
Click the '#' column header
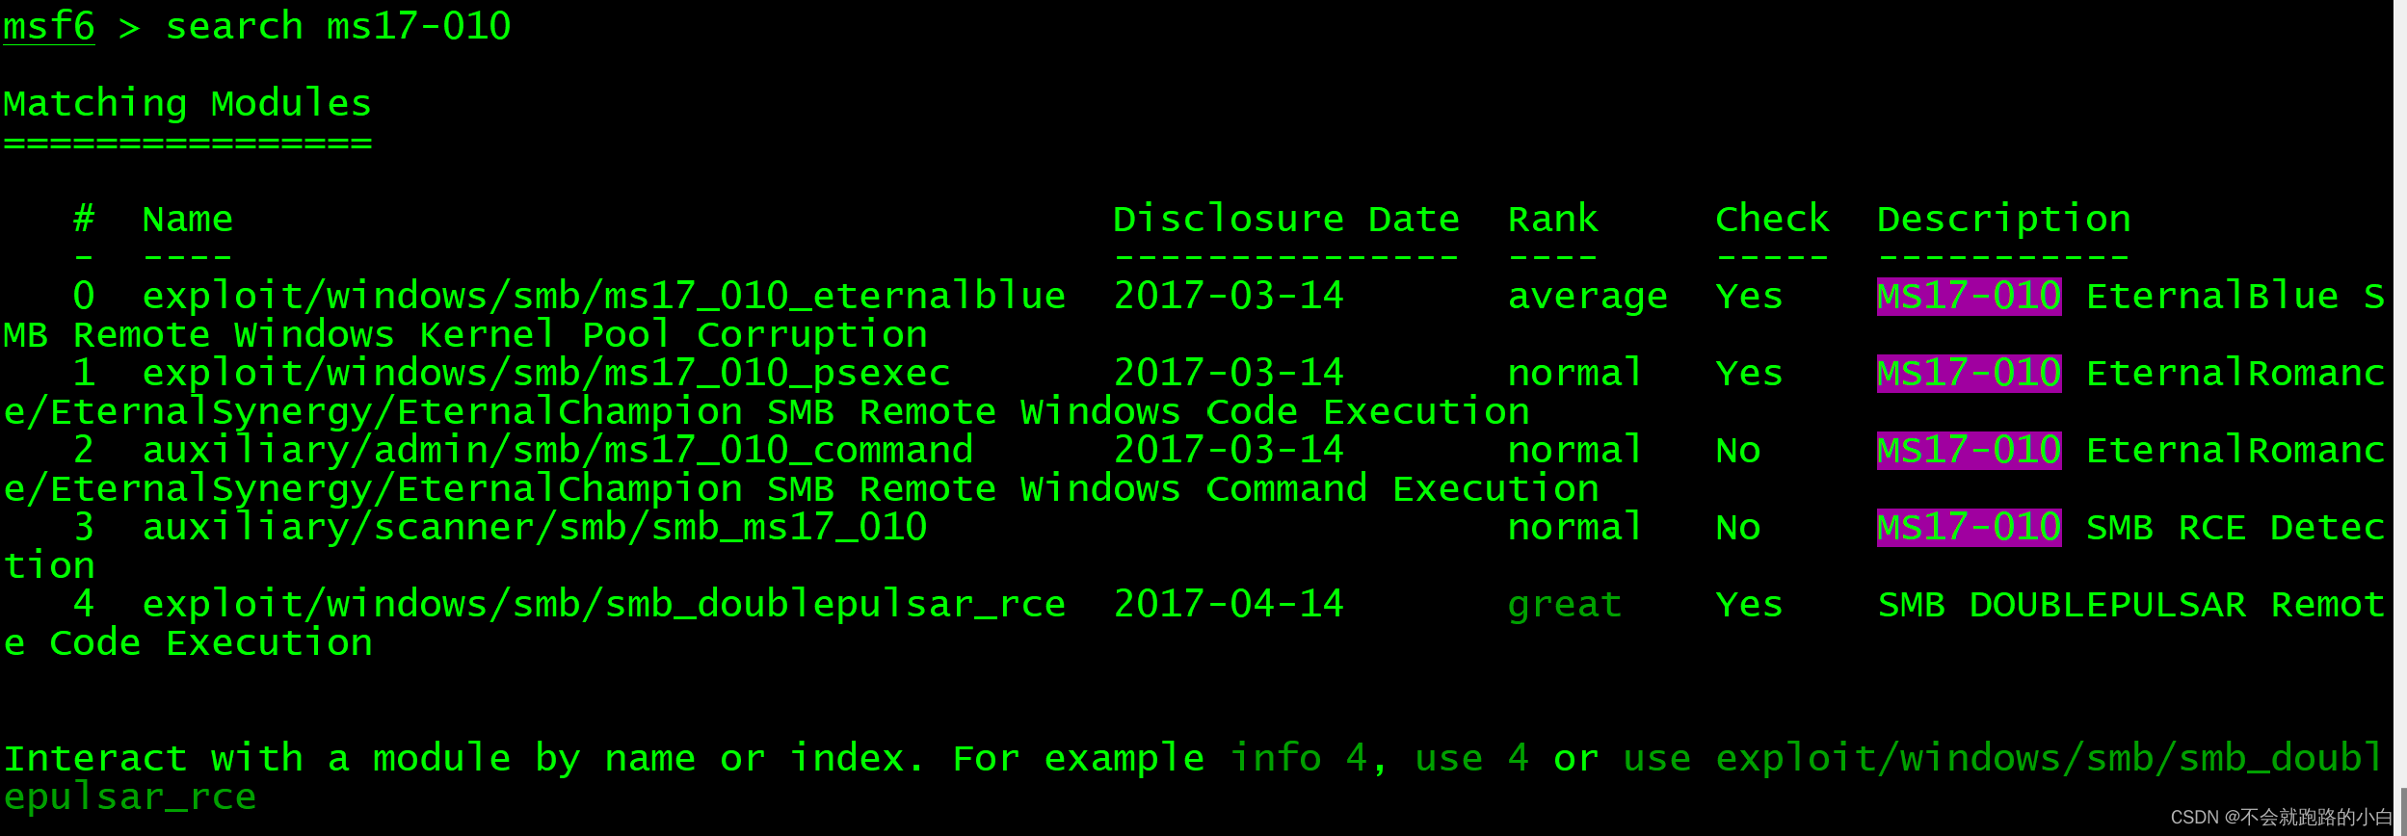(84, 219)
